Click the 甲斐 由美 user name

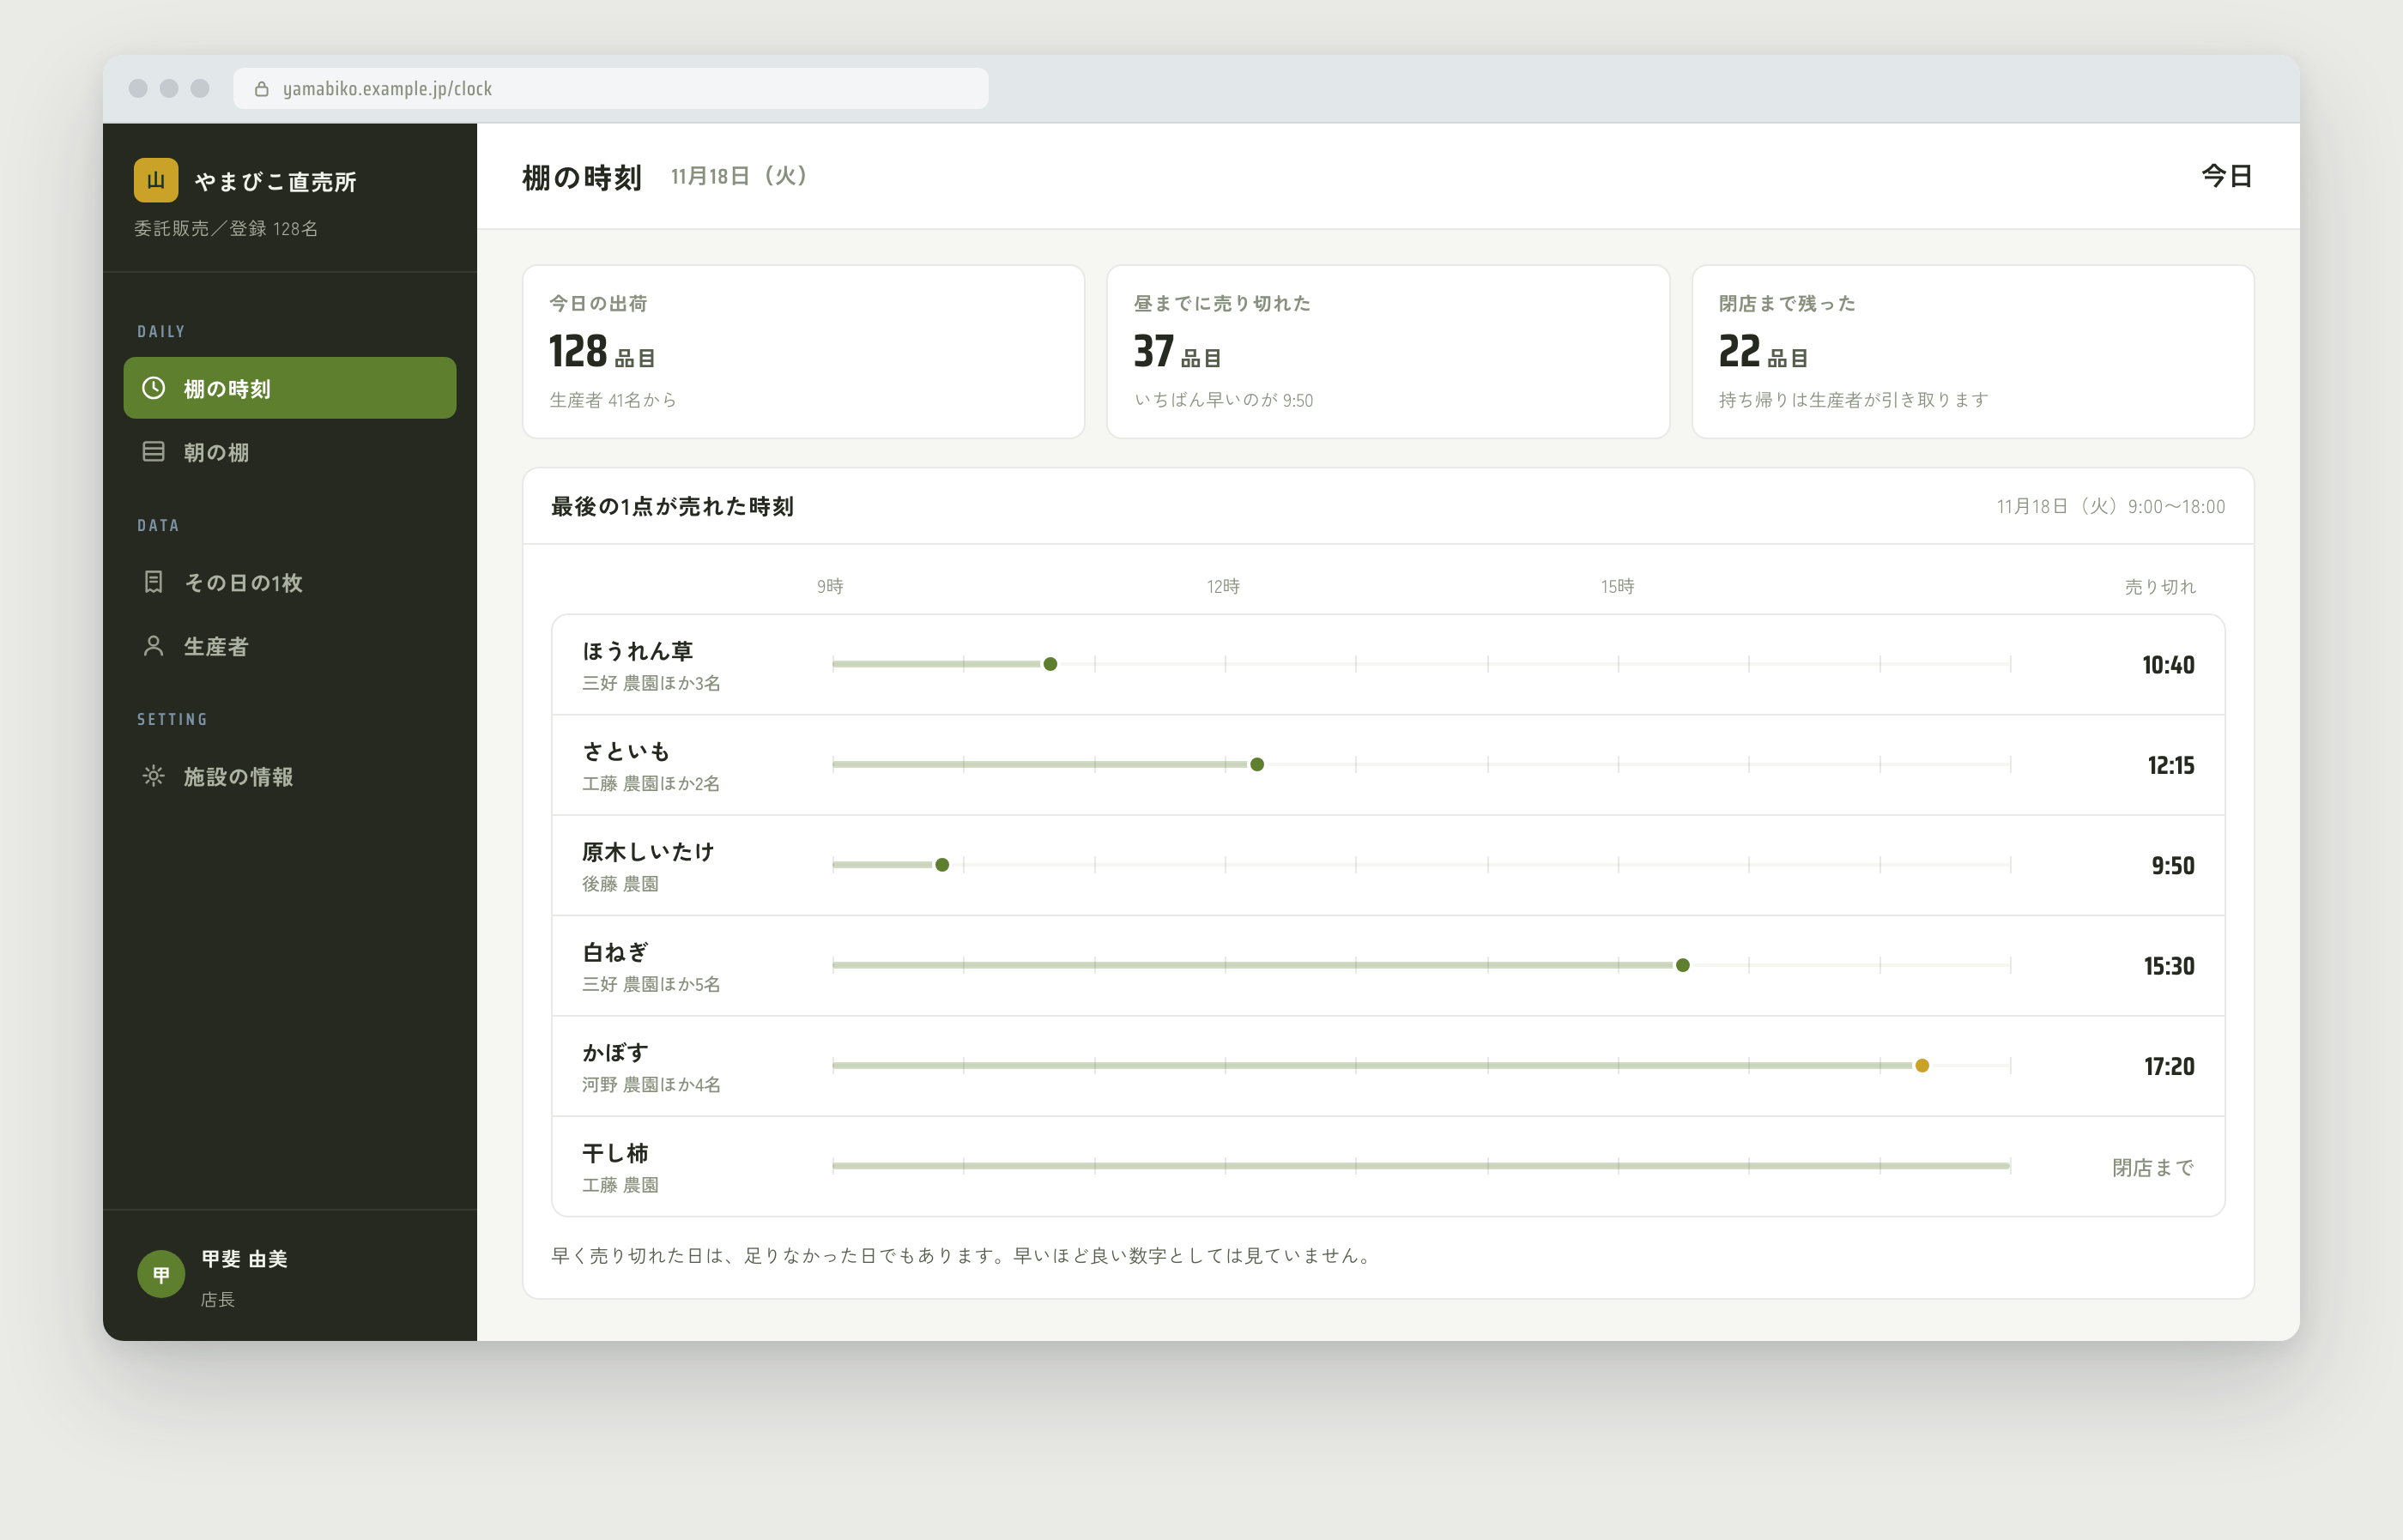point(244,1259)
